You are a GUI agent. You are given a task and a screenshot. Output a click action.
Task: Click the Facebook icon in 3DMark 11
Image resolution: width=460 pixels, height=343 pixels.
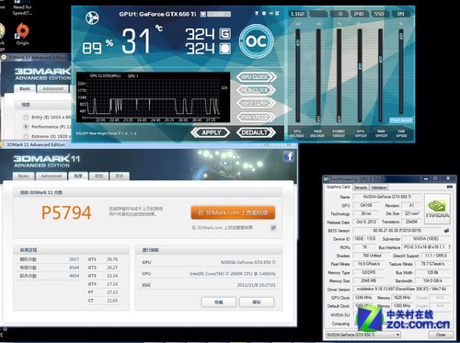point(289,156)
